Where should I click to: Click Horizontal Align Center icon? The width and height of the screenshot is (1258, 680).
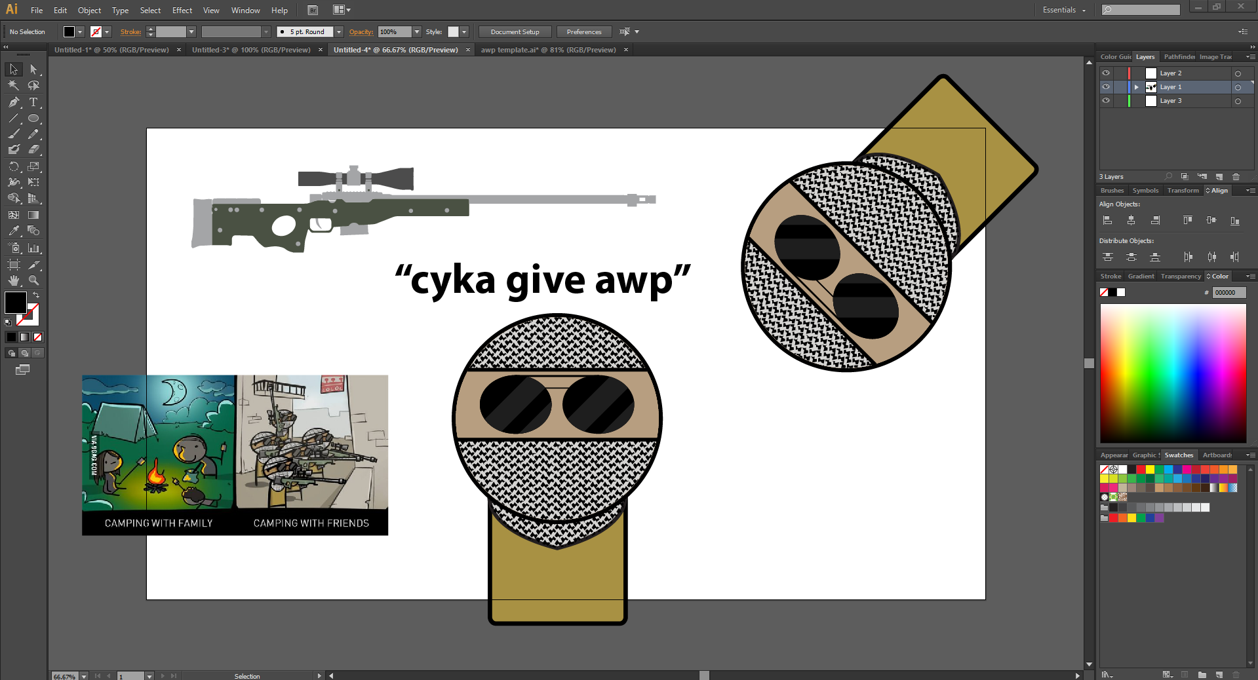(x=1131, y=221)
